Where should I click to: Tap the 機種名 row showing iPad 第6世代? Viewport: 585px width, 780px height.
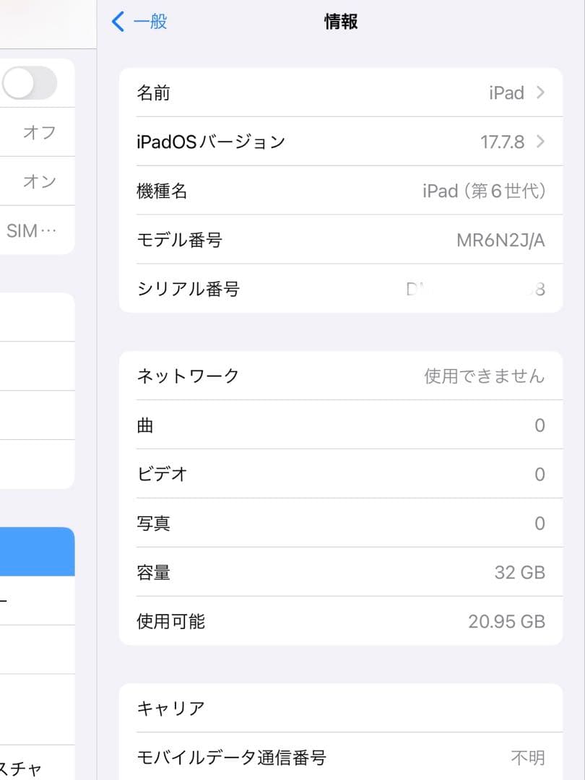point(339,191)
